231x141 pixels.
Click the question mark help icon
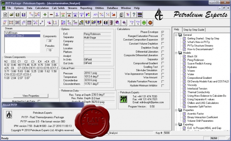[x=134, y=15]
